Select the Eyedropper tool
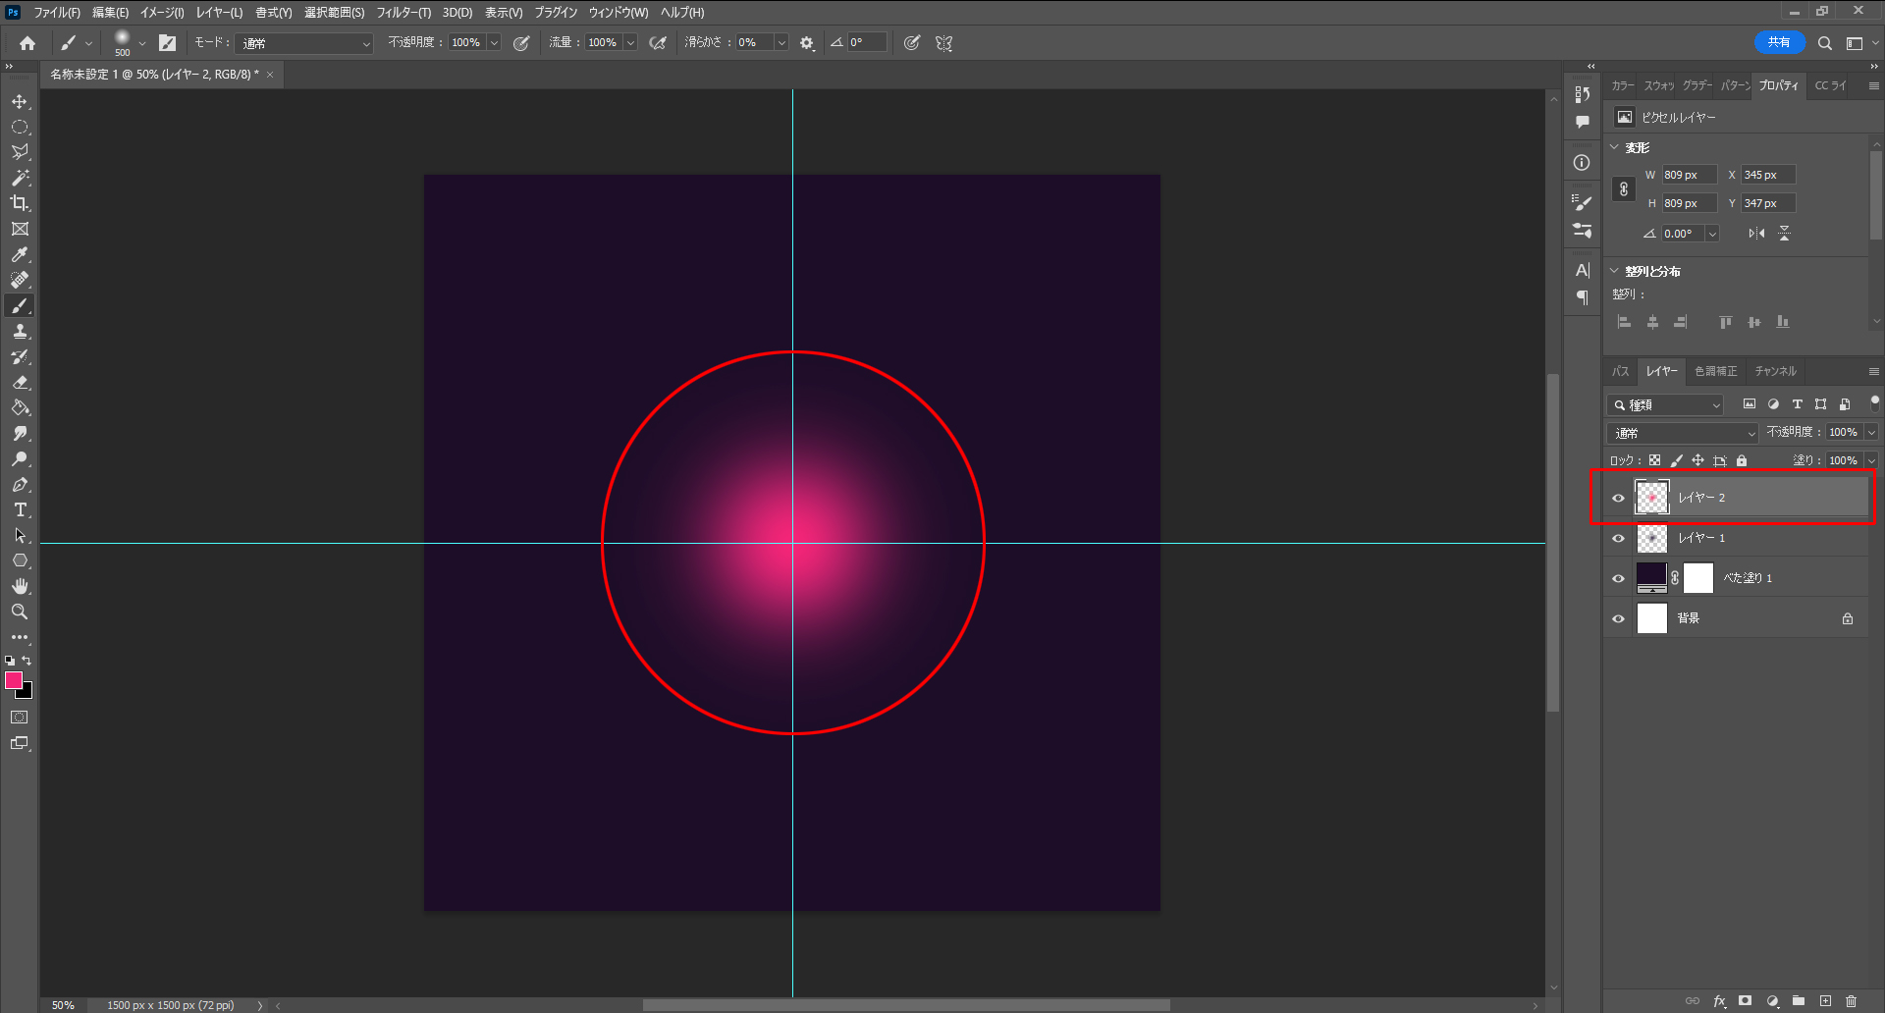Viewport: 1885px width, 1013px height. coord(20,255)
